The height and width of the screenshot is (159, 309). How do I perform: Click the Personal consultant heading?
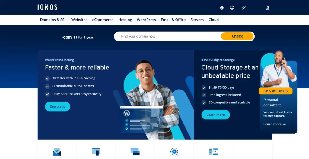click(x=272, y=102)
